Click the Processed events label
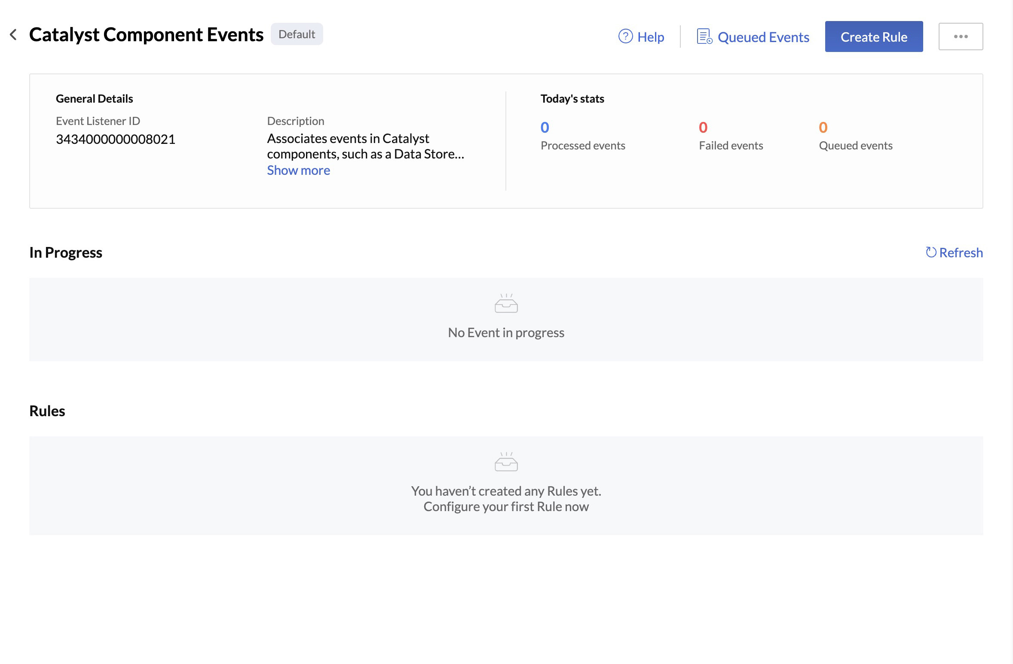The image size is (1013, 664). pos(583,146)
